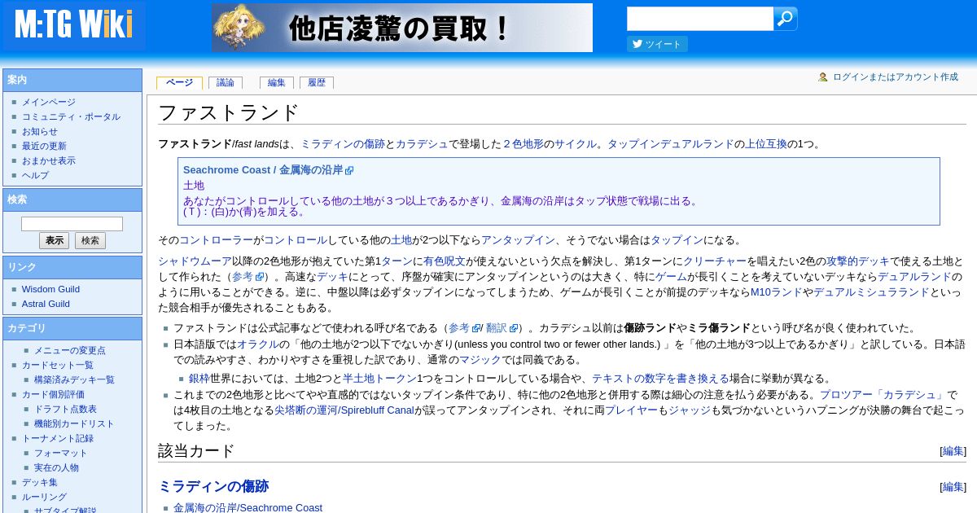977x513 pixels.
Task: Open ドラフト点数表 link
Action: click(65, 410)
